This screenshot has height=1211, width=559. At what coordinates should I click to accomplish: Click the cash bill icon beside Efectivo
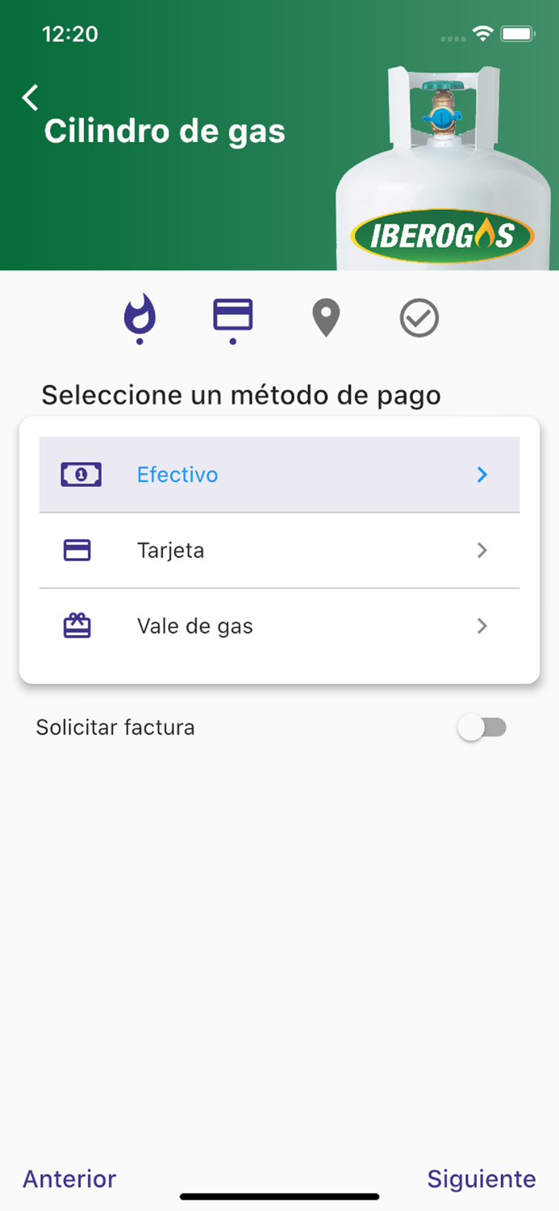[x=80, y=475]
